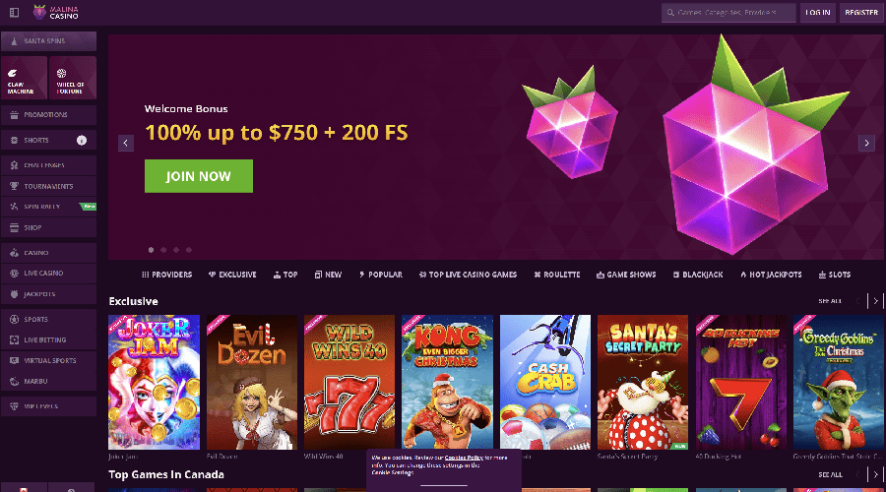
Task: Show the previous banner slide arrow
Action: tap(126, 143)
